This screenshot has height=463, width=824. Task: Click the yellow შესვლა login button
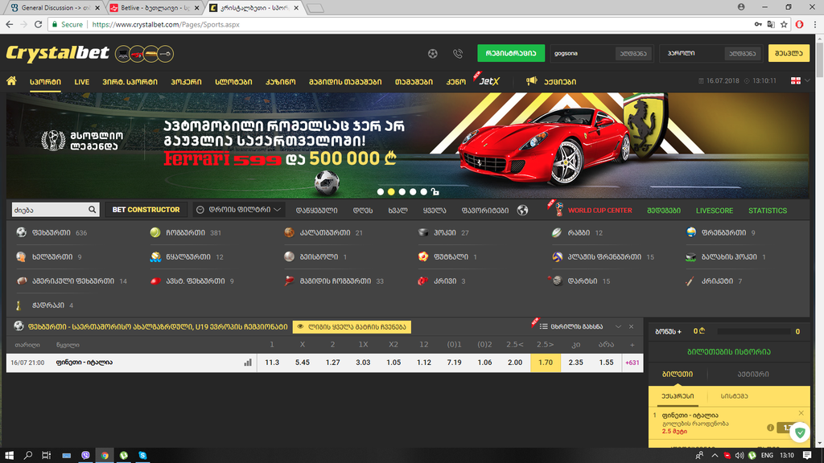[789, 53]
